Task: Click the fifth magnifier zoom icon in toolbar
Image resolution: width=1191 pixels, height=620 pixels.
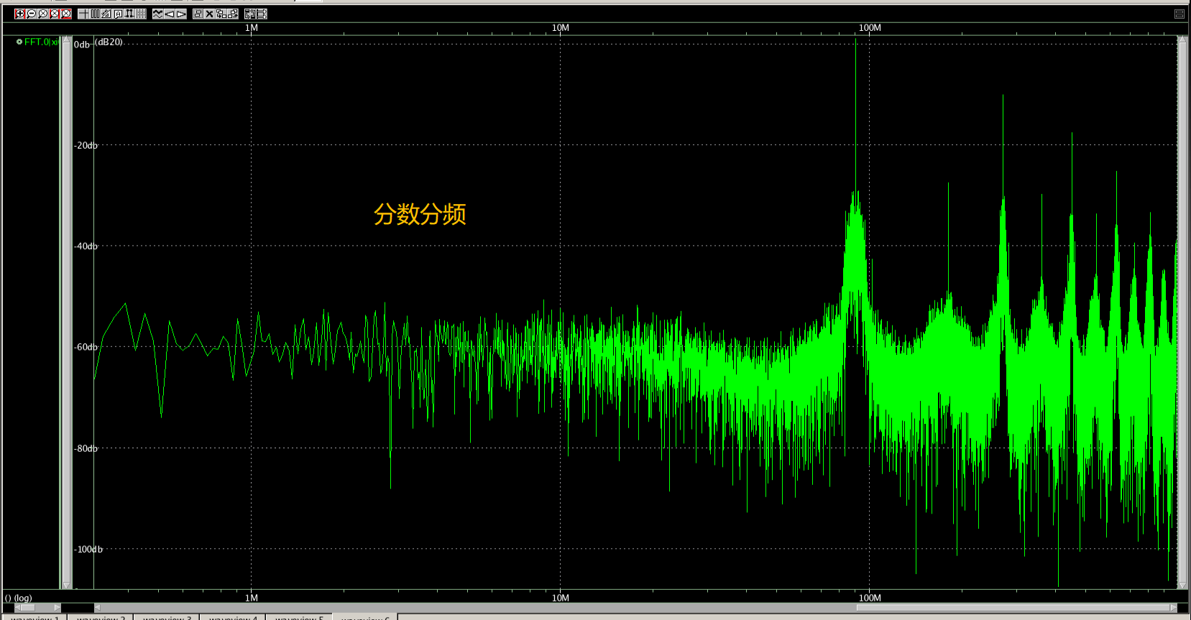Action: [66, 14]
